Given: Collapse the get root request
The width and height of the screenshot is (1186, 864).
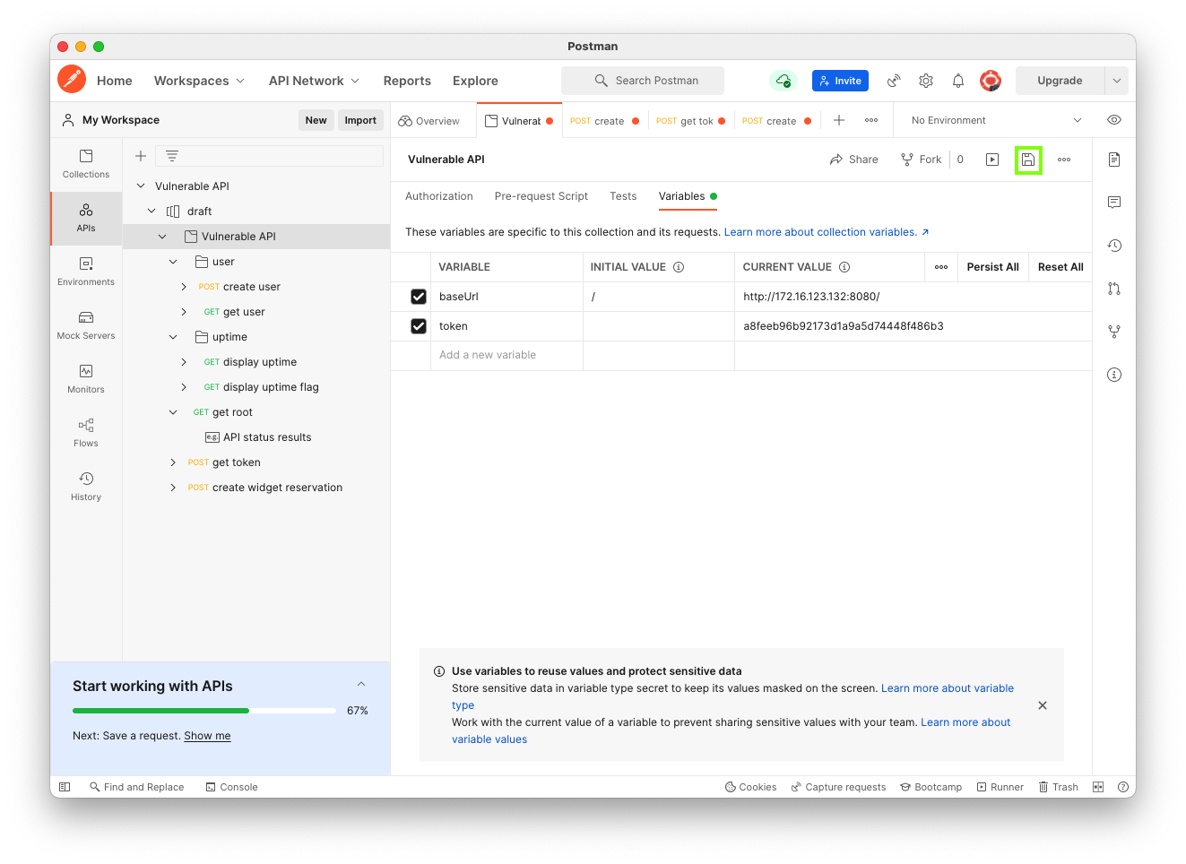Looking at the screenshot, I should [173, 412].
